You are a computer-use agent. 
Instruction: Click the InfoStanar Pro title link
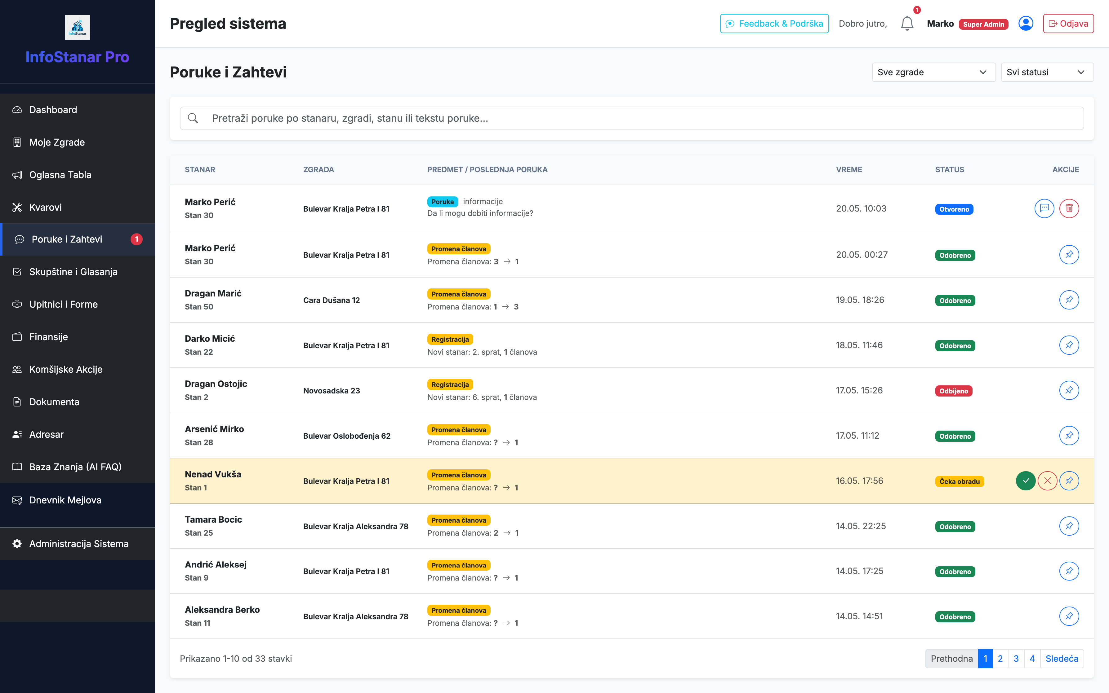point(77,57)
